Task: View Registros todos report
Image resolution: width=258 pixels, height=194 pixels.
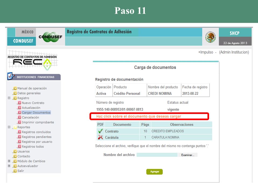Action: (x=33, y=147)
